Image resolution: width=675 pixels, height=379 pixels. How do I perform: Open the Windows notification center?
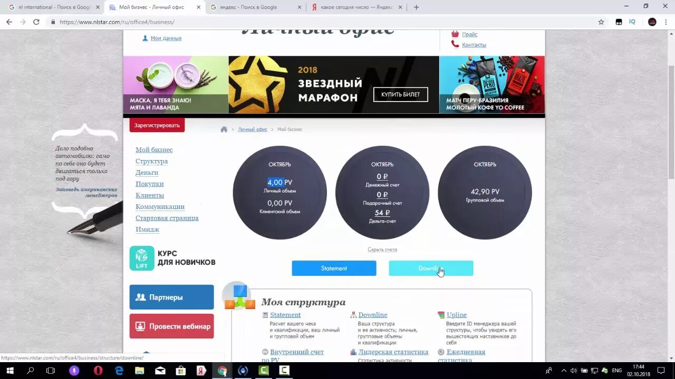click(x=661, y=371)
